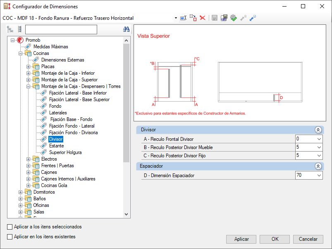
Task: Collapse the Divisor section chevron
Action: 318,130
